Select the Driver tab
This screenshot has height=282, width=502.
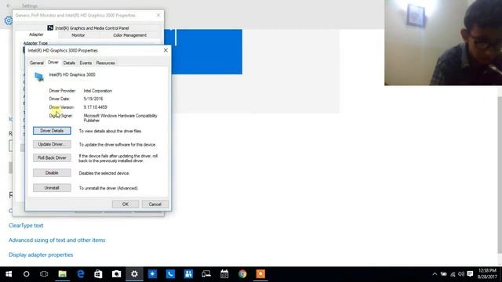click(x=53, y=63)
